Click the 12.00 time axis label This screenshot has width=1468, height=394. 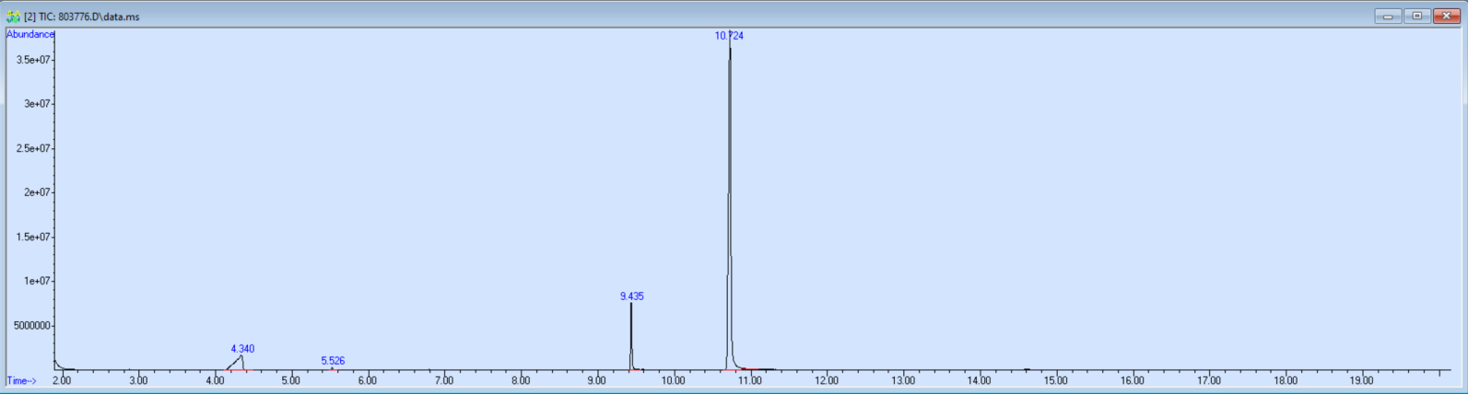(827, 380)
